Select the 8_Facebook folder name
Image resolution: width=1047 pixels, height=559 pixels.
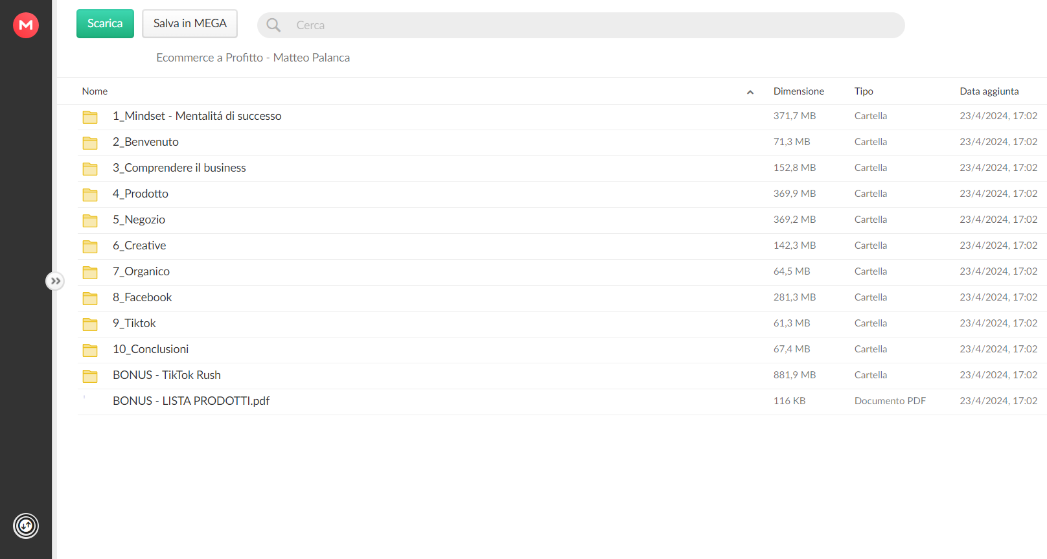143,297
